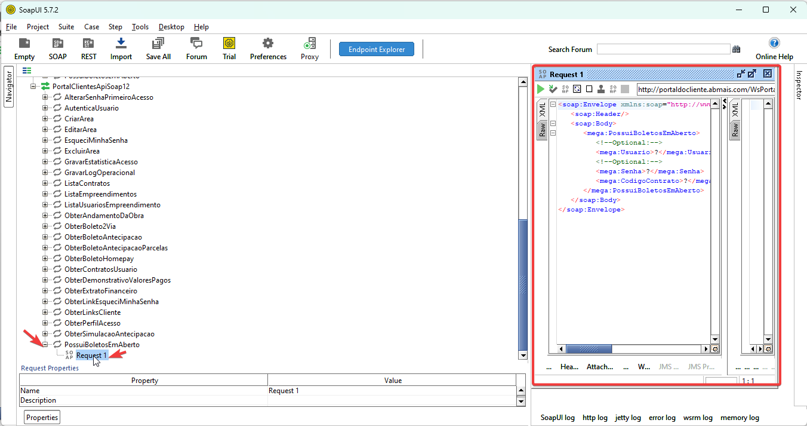This screenshot has width=807, height=426.
Task: Maximize the Request 1 panel icon
Action: pos(752,74)
